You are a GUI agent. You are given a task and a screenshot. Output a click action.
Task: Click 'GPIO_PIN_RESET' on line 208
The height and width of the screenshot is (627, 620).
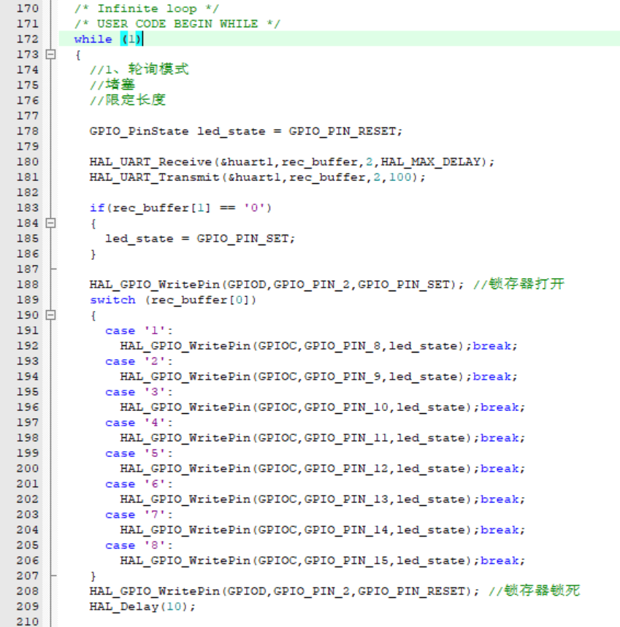click(411, 591)
